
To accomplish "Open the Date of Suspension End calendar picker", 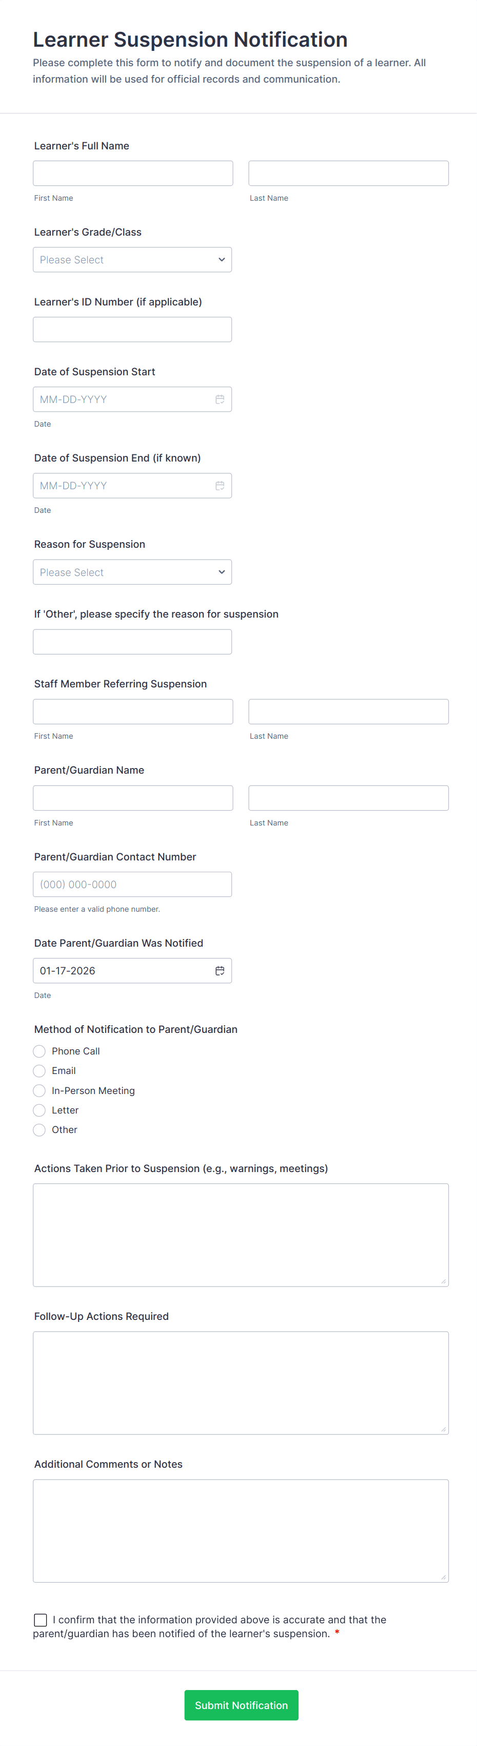I will coord(220,485).
